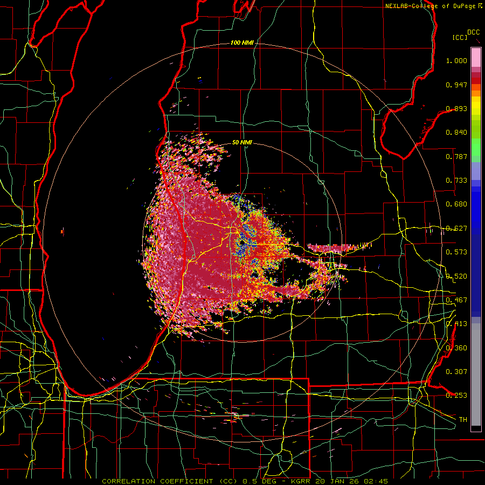
Task: Click the Correlation Coefficient caption at bottom
Action: (245, 481)
